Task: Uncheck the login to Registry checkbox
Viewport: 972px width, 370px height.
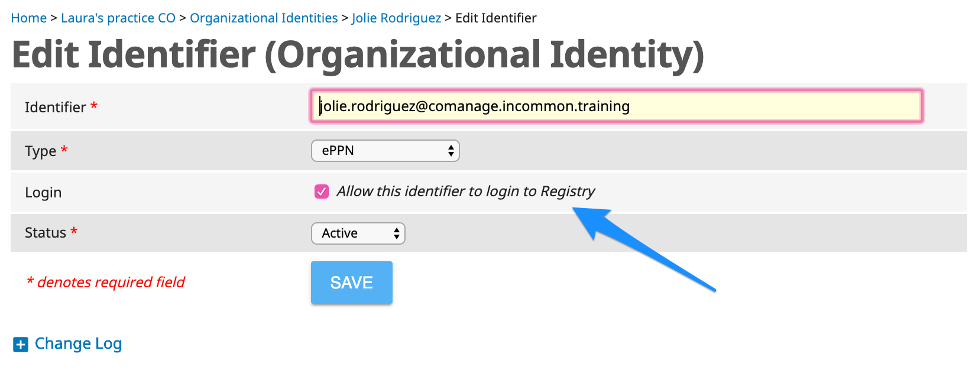Action: click(322, 192)
